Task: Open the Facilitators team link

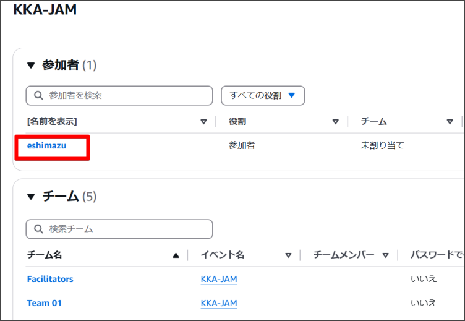Action: click(50, 279)
